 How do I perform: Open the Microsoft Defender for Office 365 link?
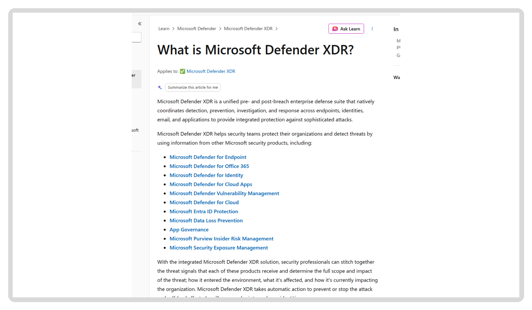click(209, 166)
